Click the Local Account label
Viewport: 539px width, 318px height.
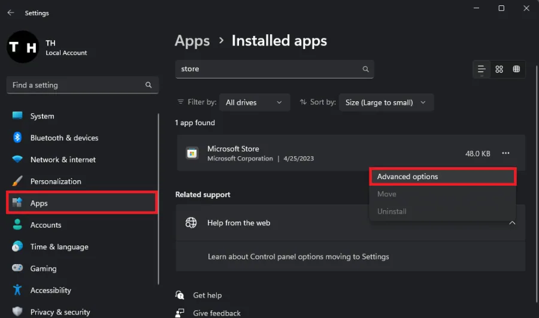[66, 53]
